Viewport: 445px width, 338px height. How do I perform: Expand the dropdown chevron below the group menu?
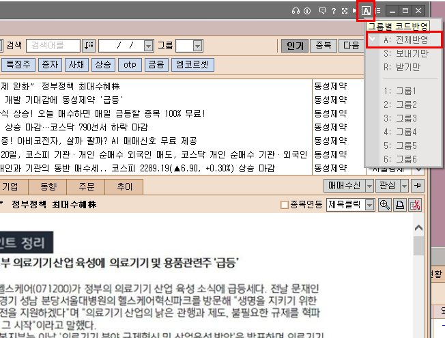418,170
